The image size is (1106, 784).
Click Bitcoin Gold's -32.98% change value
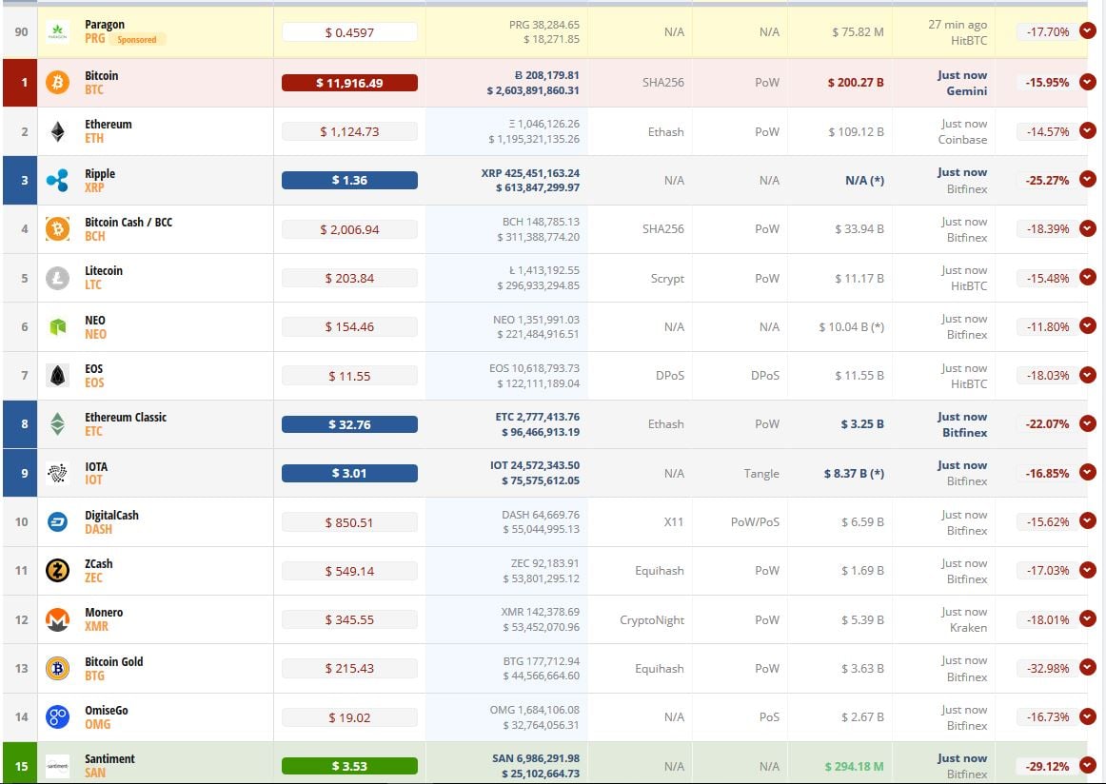1047,668
